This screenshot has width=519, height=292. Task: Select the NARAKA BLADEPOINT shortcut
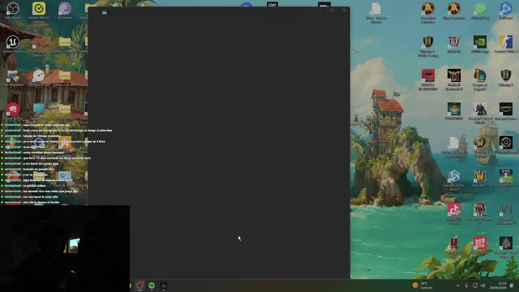428,80
